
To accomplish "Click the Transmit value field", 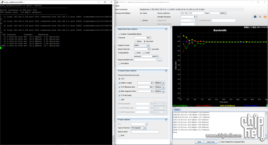I will pos(141,38).
